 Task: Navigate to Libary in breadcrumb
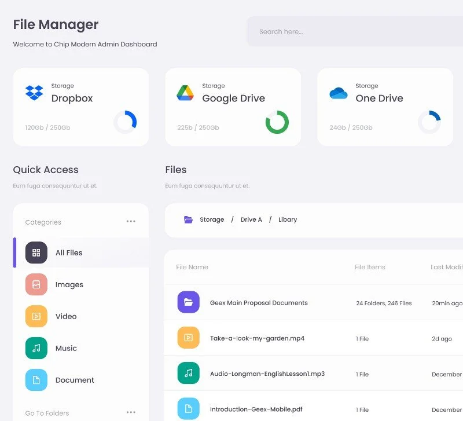pos(288,219)
